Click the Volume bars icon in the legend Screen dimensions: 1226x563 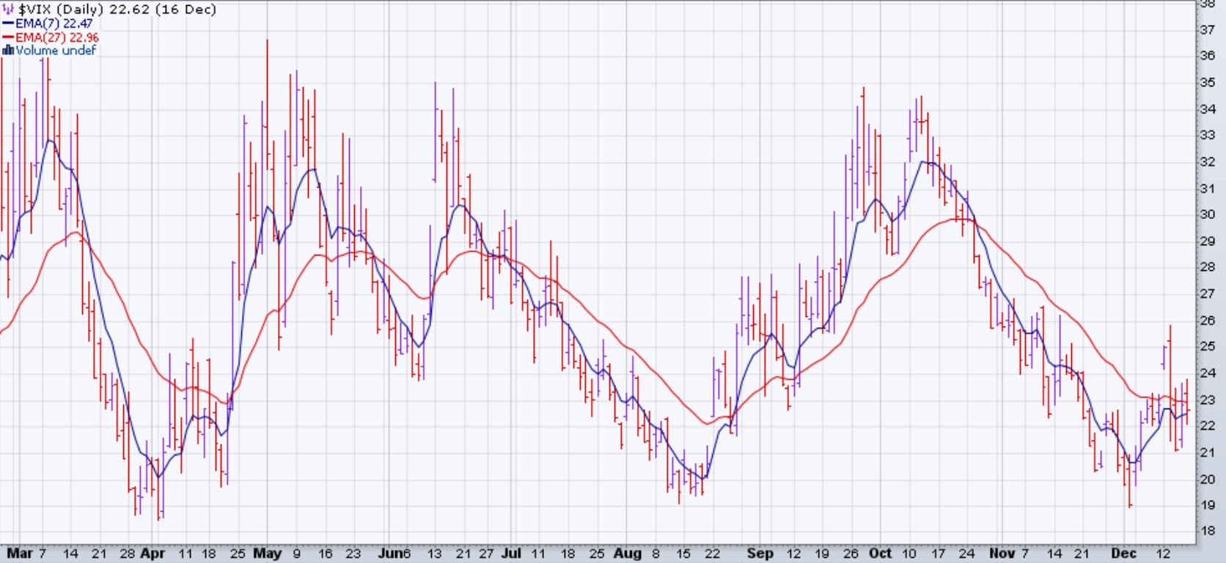point(8,51)
